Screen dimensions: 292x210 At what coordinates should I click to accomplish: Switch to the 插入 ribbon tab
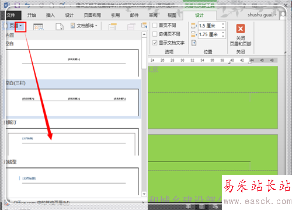pyautogui.click(x=50, y=15)
